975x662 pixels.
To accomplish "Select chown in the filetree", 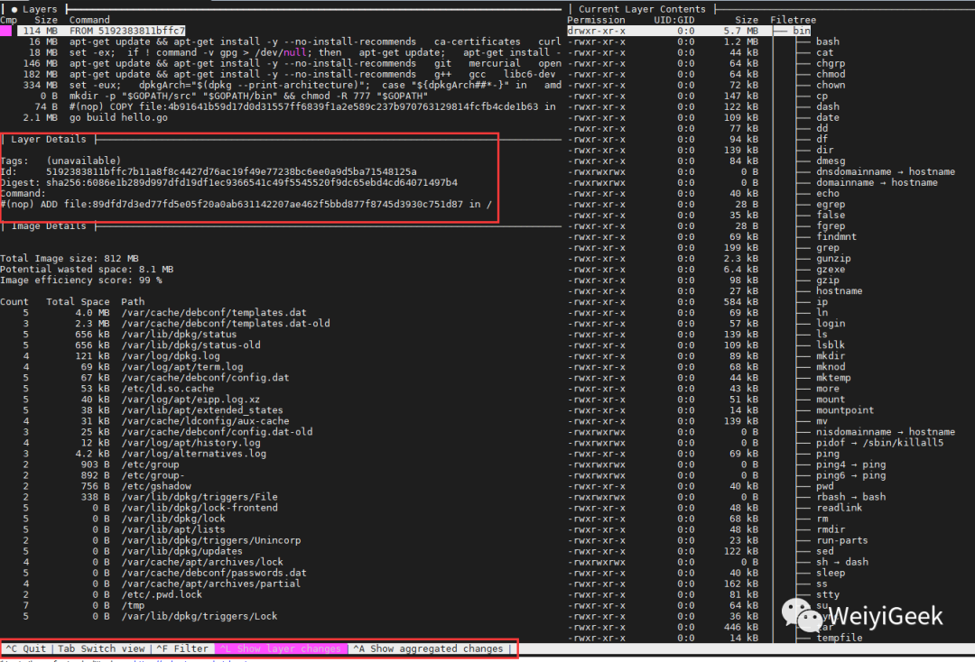I will click(831, 85).
